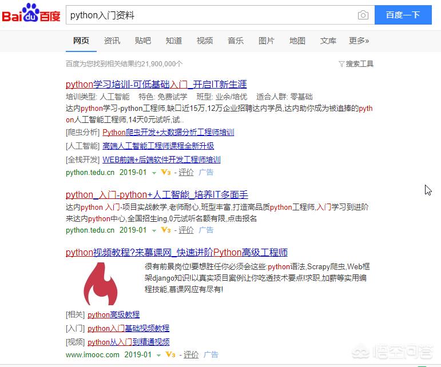Viewport: 441px width, 367px height.
Task: Open python高级教程 related link
Action: point(114,314)
